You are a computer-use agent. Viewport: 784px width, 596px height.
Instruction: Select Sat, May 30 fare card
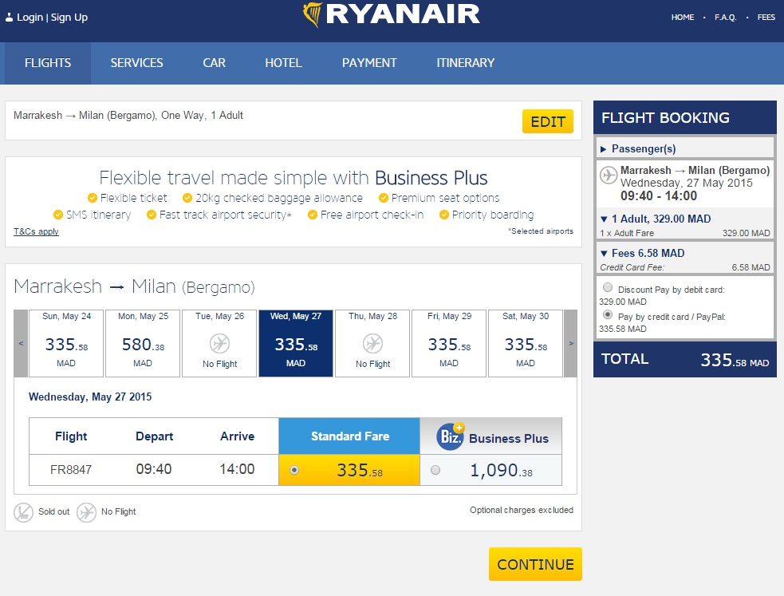[526, 344]
